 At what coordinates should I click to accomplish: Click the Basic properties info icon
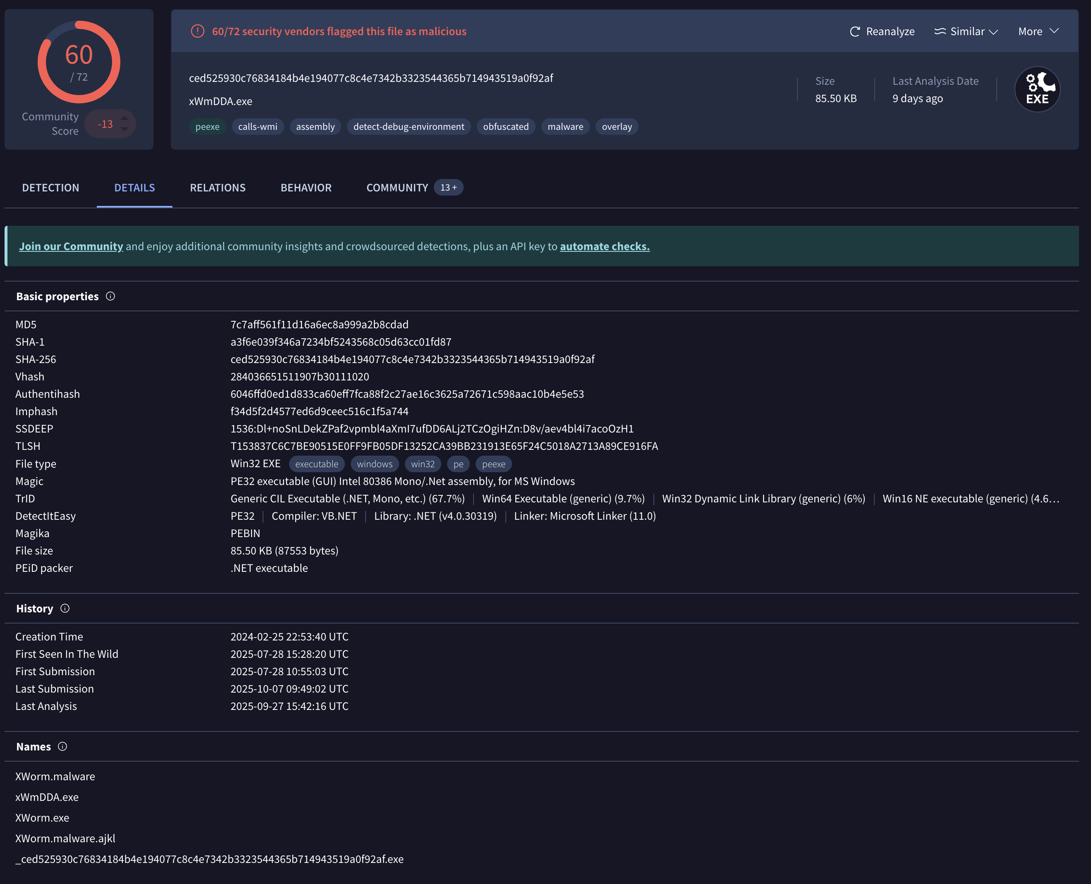coord(110,296)
